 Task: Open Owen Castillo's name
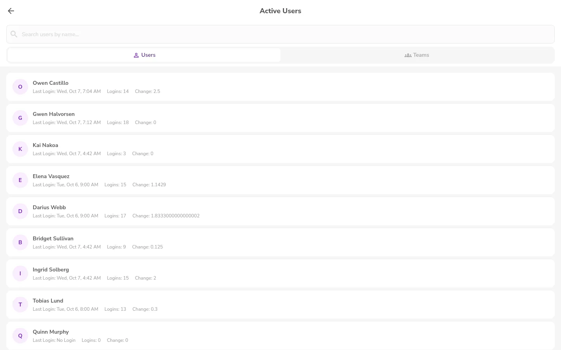51,83
